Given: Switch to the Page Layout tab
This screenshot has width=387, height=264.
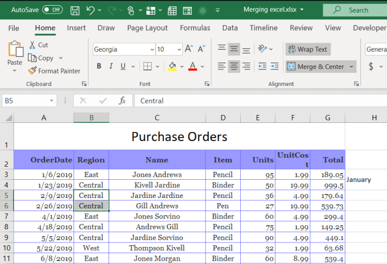Looking at the screenshot, I should click(147, 28).
